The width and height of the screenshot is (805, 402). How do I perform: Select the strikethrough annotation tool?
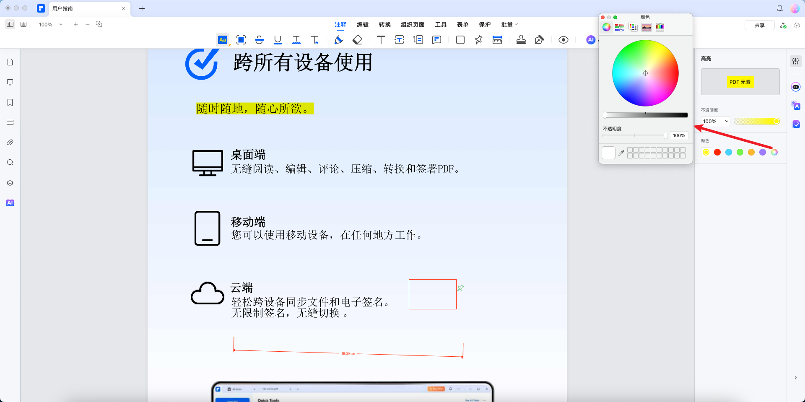[260, 40]
